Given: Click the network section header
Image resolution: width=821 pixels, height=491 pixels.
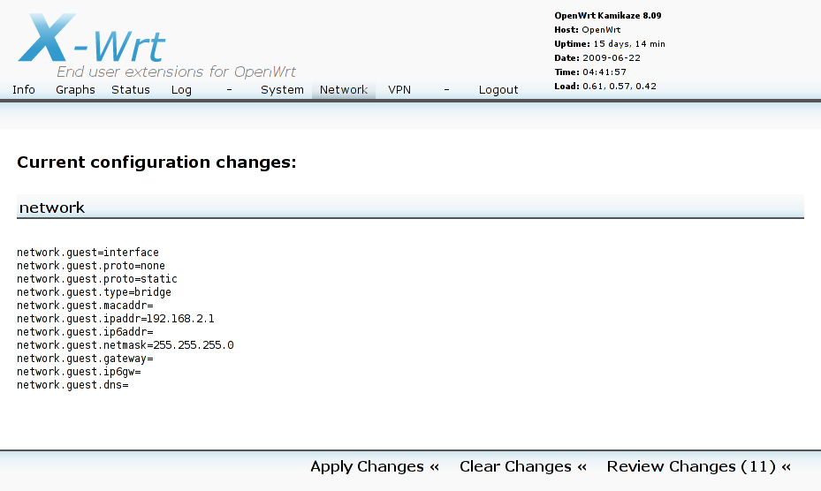Looking at the screenshot, I should pyautogui.click(x=52, y=208).
